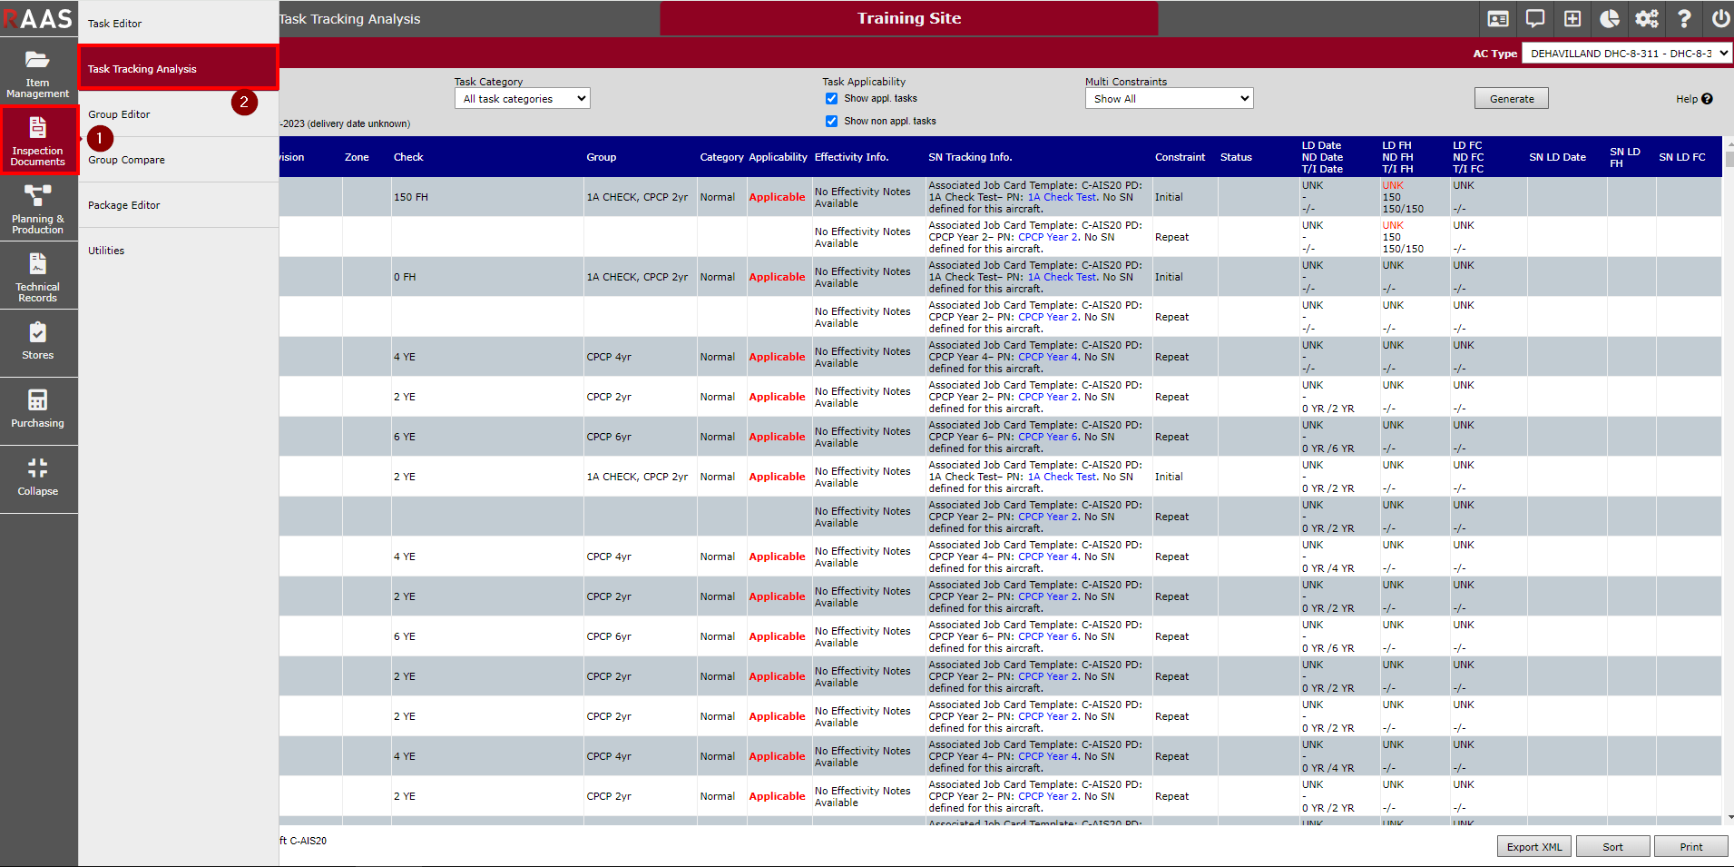
Task: Click the Stores sidebar icon
Action: pyautogui.click(x=38, y=341)
